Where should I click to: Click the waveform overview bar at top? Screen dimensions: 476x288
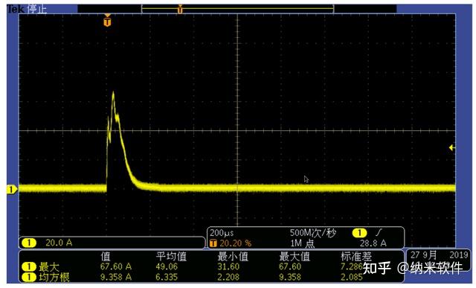[x=237, y=9]
